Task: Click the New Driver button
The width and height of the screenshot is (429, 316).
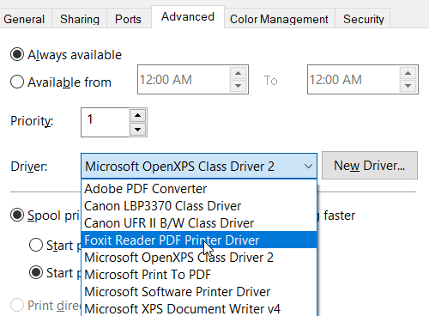Action: coord(370,166)
